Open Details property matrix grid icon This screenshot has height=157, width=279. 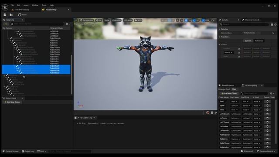pos(272,24)
